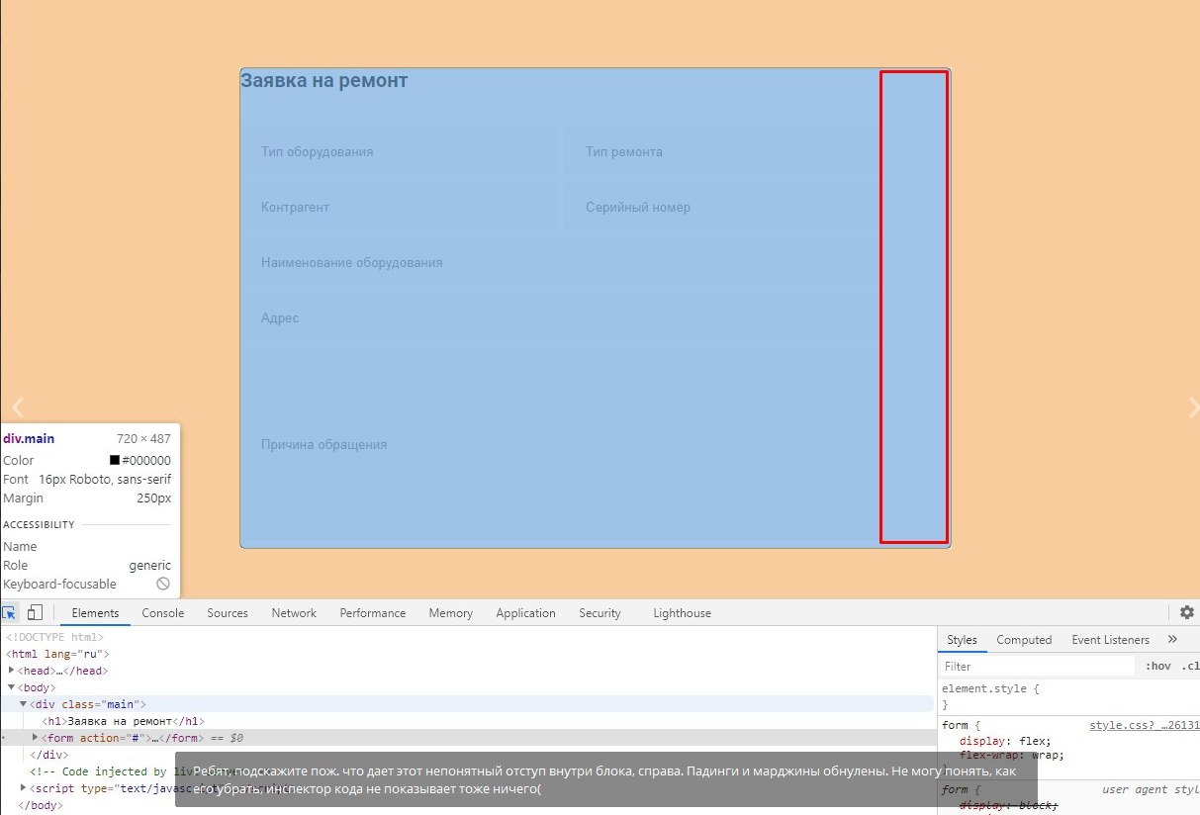Toggle the :hov element state button

(x=1157, y=666)
